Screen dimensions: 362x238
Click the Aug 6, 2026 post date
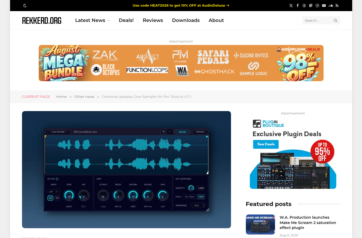coord(289,235)
